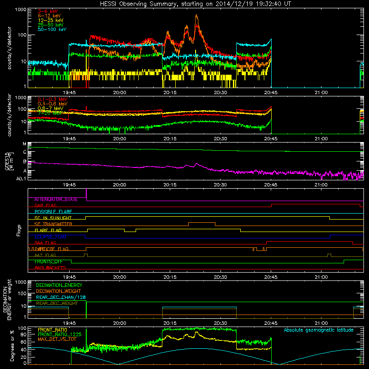Click the 20:30 tick label under GOES panel

click(x=220, y=185)
